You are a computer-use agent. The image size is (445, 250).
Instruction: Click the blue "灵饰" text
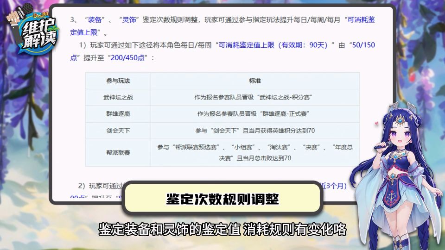[129, 20]
